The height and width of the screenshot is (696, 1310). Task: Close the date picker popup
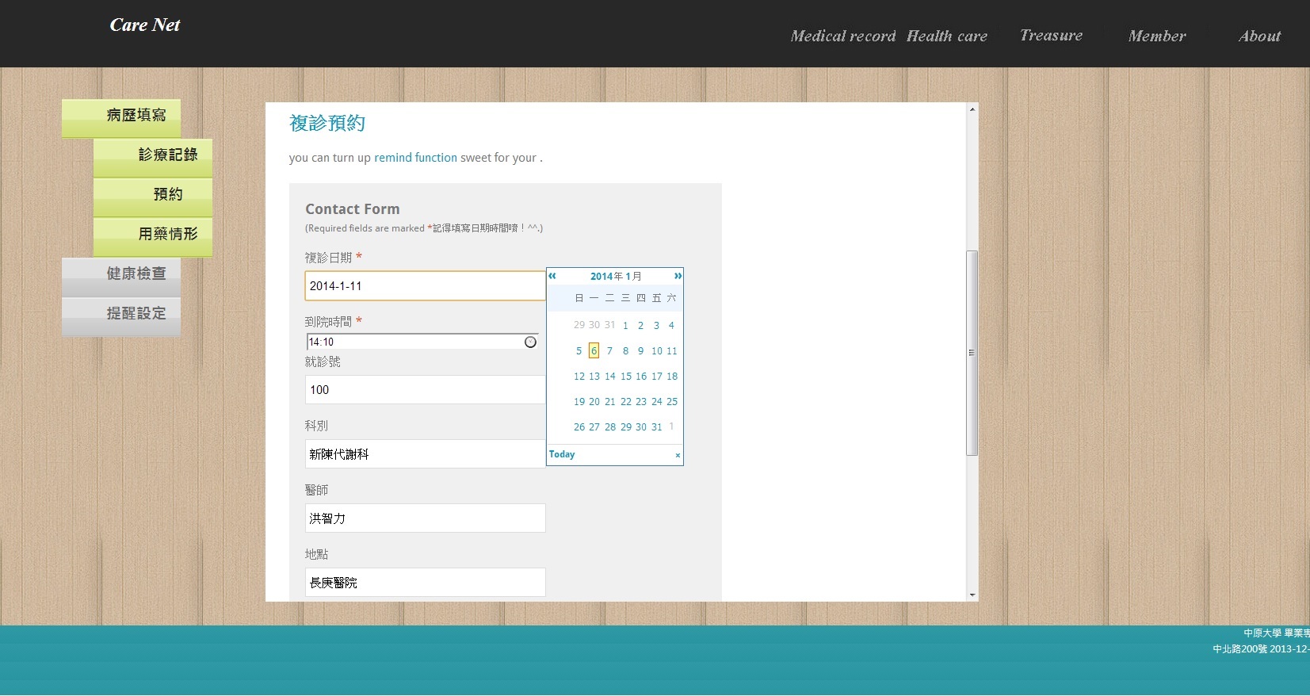click(678, 455)
